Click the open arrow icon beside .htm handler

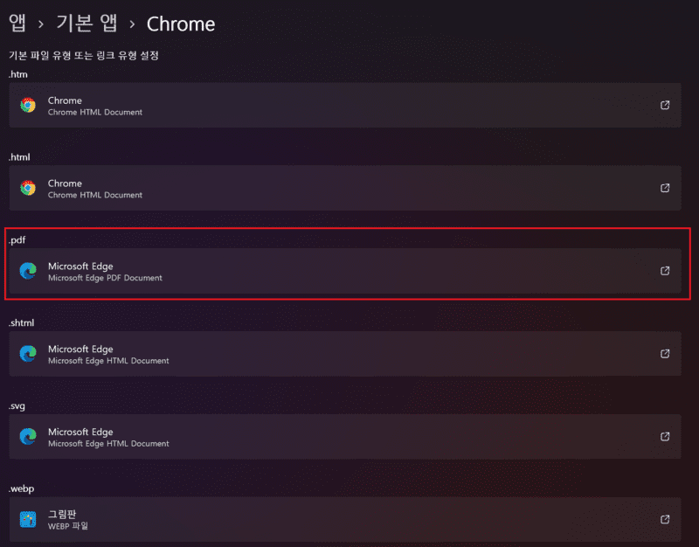(x=664, y=105)
